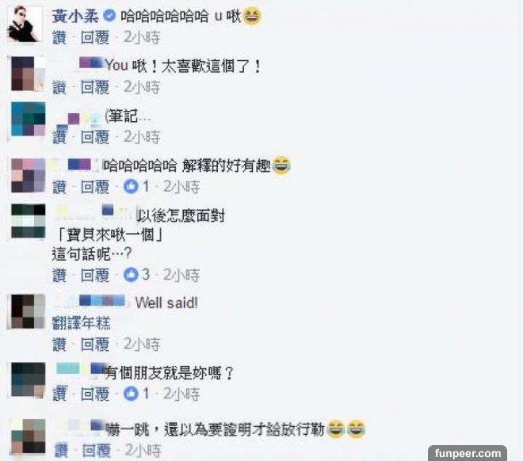Image resolution: width=523 pixels, height=461 pixels.
Task: Reply to the 有個朋友就是妳嗎 comment
Action: coord(95,394)
